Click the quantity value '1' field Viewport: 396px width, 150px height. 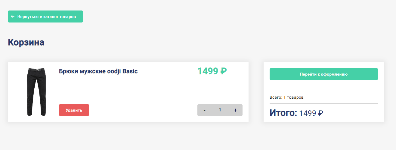click(220, 110)
